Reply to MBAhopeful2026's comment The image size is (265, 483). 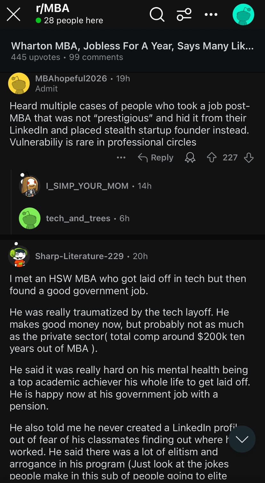[x=156, y=157]
